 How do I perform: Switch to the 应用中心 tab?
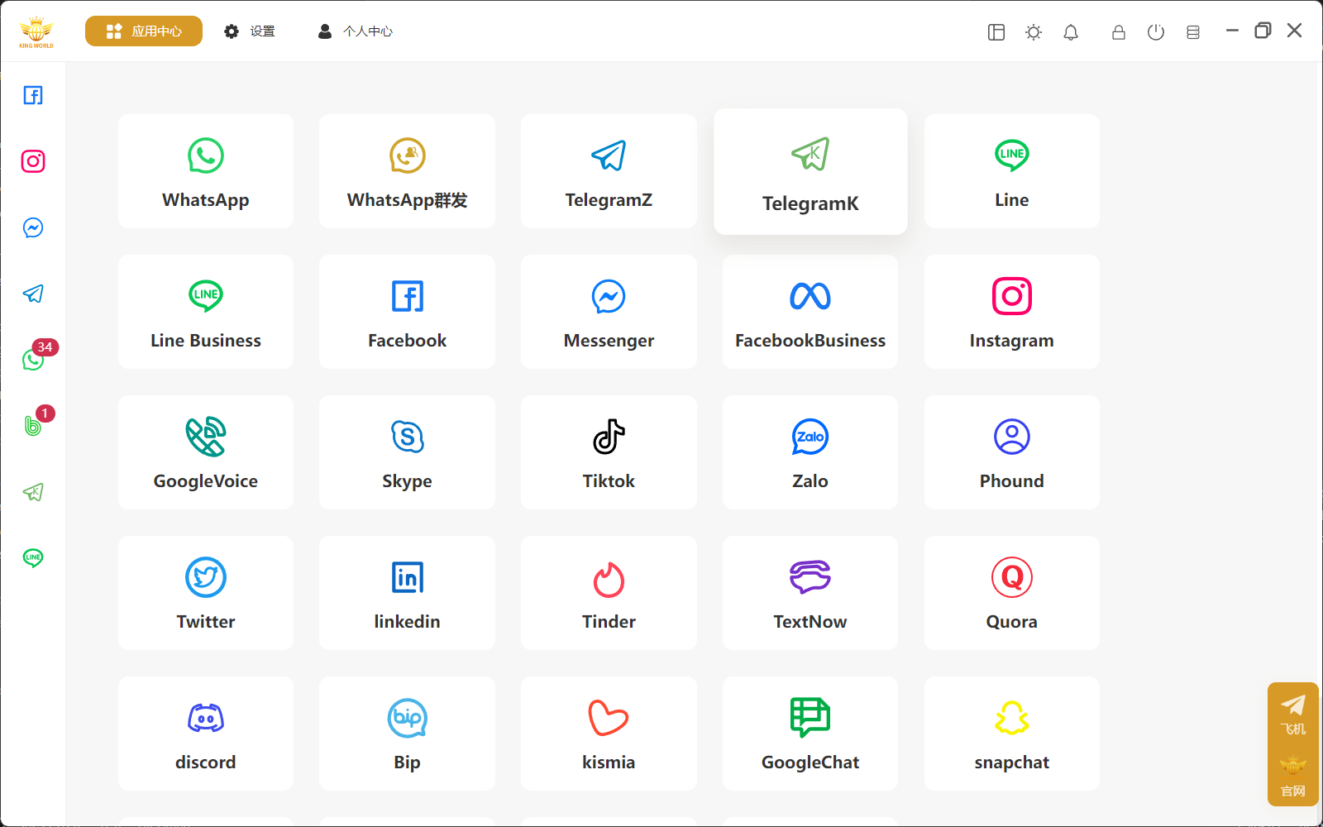144,31
